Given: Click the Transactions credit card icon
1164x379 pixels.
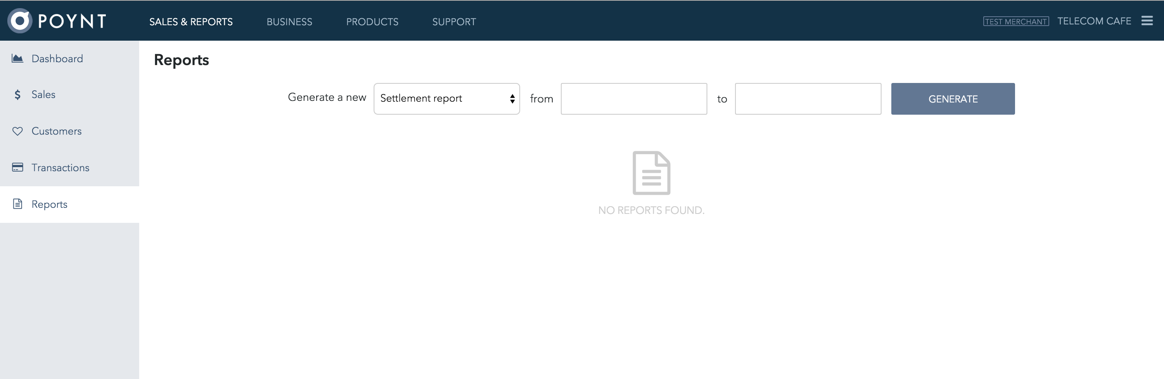Looking at the screenshot, I should pos(17,167).
